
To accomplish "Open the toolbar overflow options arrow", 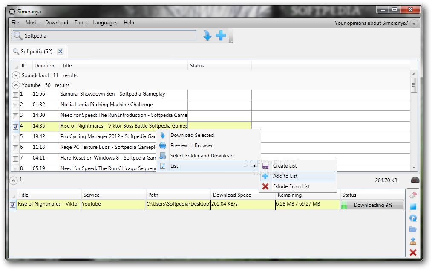I will point(231,41).
